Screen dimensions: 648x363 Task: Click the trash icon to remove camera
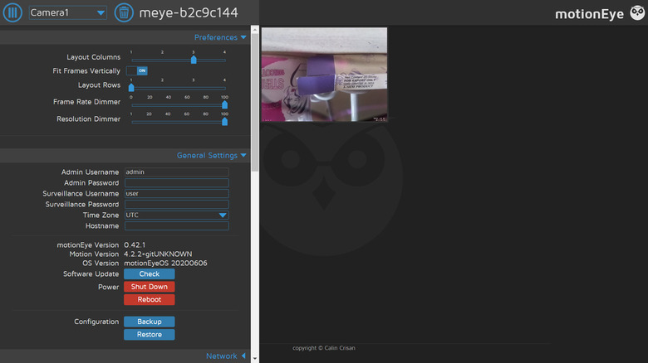pyautogui.click(x=123, y=12)
